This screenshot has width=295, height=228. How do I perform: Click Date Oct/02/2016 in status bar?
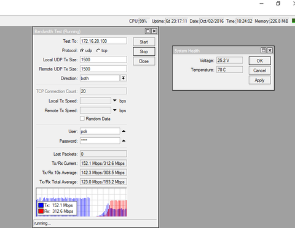tap(211, 21)
